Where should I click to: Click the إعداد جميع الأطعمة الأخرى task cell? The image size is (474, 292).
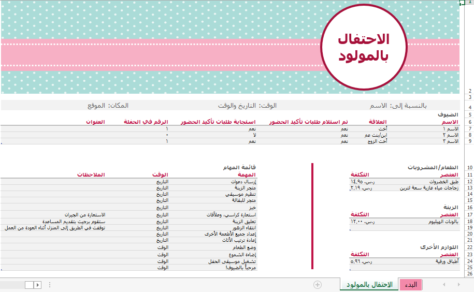point(231,234)
